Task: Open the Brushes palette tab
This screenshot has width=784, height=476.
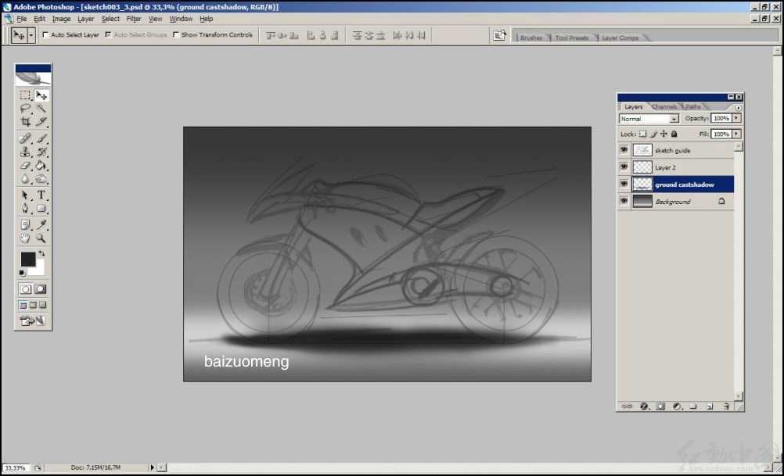Action: coord(531,38)
